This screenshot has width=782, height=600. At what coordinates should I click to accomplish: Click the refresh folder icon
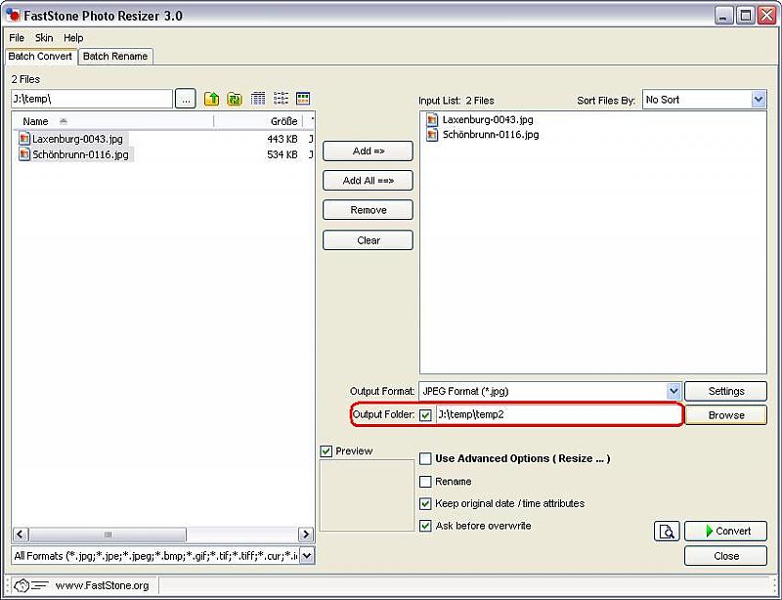click(235, 99)
